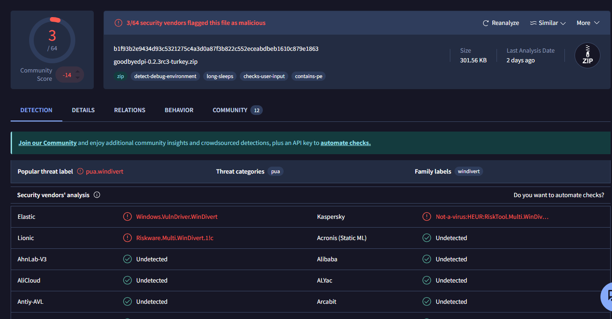
Task: Expand the Similar dropdown
Action: [548, 23]
